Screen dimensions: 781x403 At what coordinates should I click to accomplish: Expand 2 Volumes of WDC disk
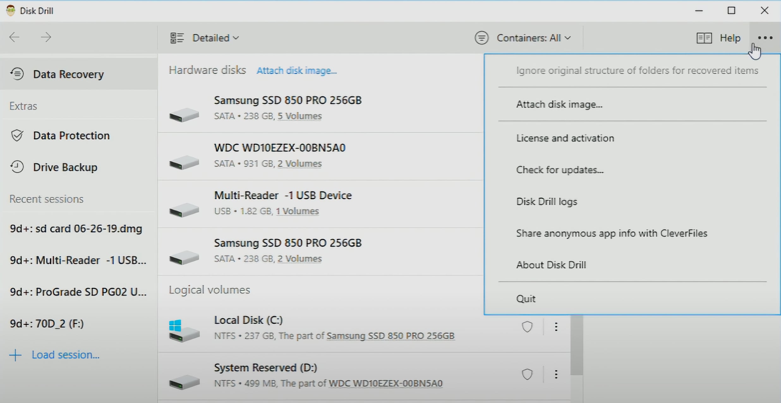[x=300, y=164]
